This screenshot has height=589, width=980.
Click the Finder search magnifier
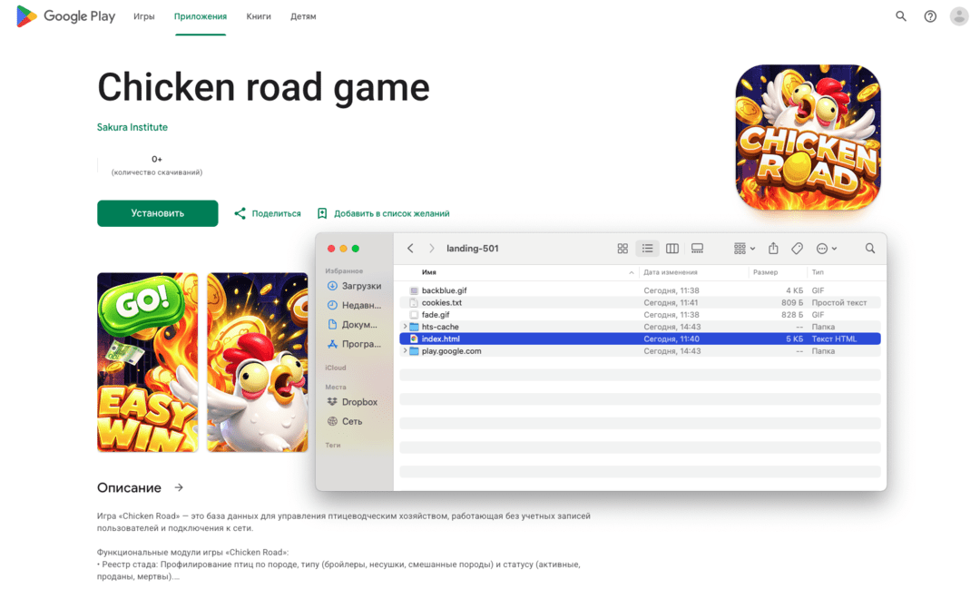[x=870, y=249]
